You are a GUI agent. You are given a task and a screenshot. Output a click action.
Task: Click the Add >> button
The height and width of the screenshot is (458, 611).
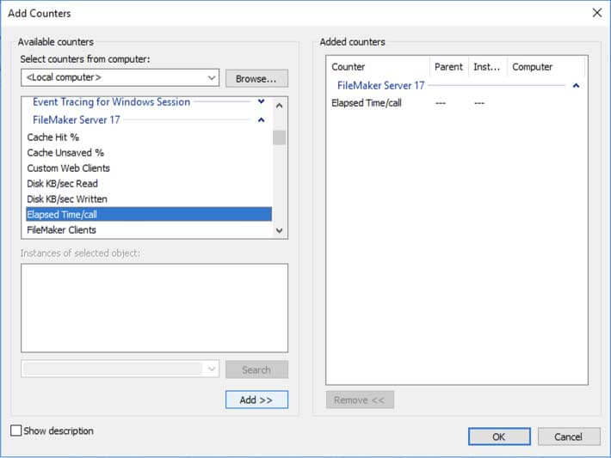point(256,400)
